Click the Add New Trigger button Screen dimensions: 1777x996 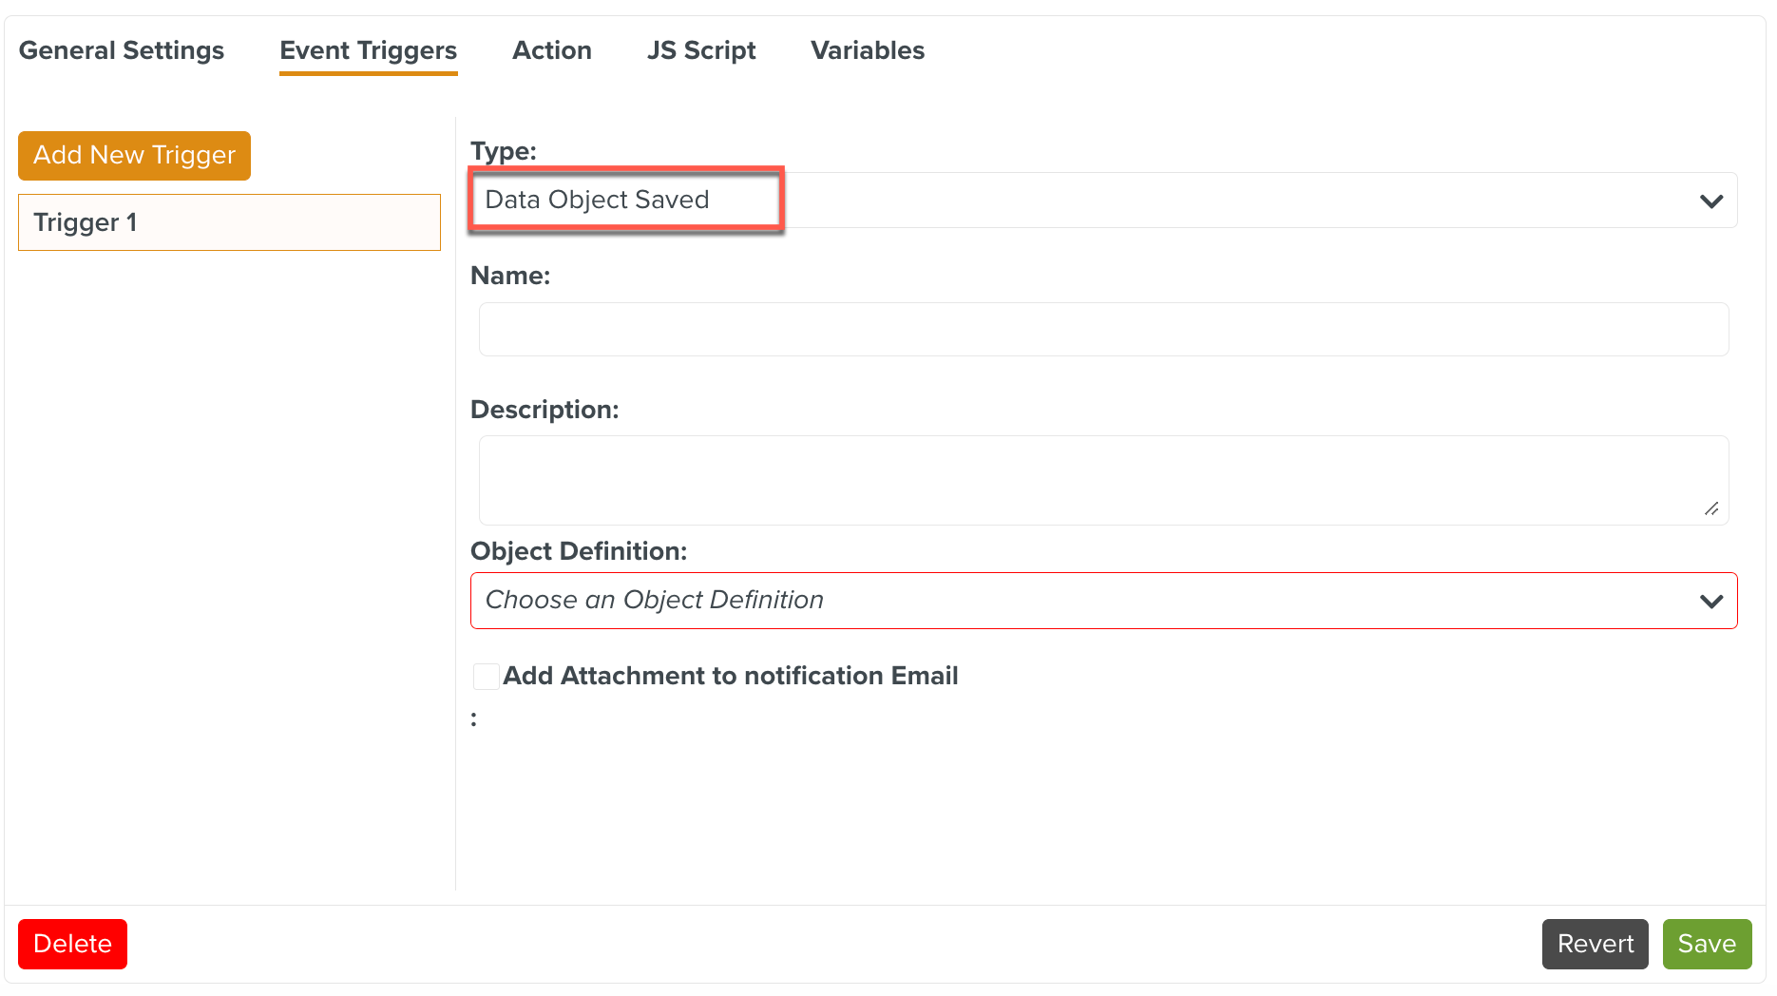point(134,156)
